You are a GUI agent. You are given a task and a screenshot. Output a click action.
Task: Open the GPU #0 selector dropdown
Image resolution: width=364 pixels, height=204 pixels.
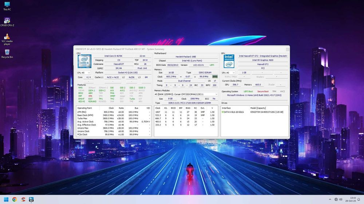[x=228, y=72]
